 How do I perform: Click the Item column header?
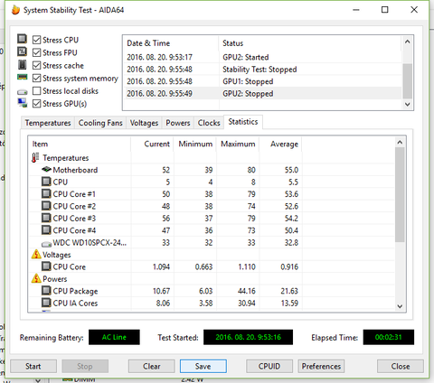pos(80,144)
